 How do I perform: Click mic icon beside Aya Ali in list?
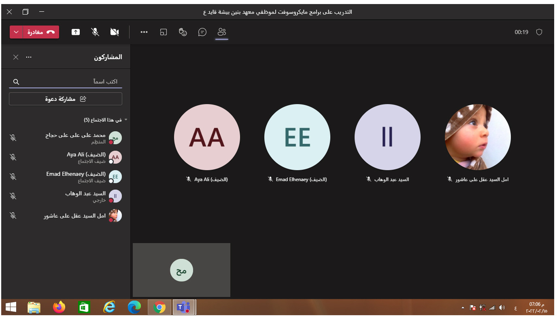click(13, 158)
